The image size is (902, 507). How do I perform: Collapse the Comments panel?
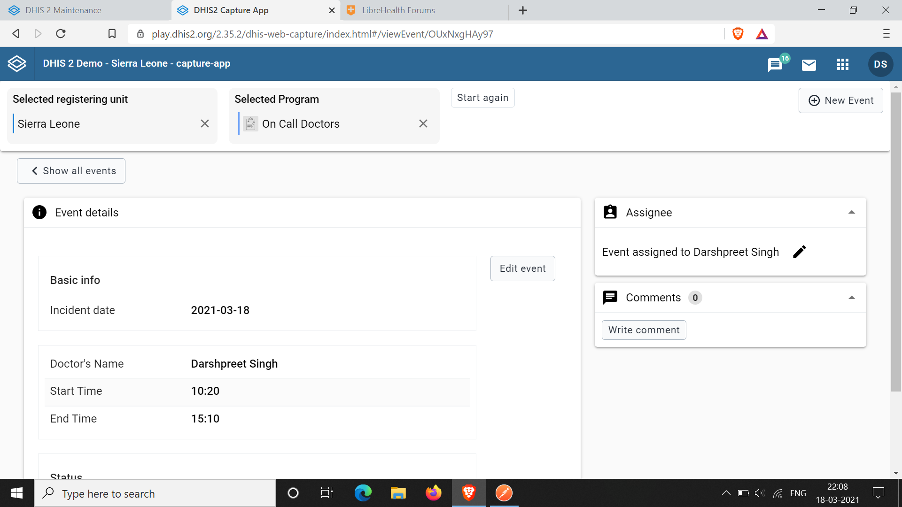pyautogui.click(x=851, y=298)
